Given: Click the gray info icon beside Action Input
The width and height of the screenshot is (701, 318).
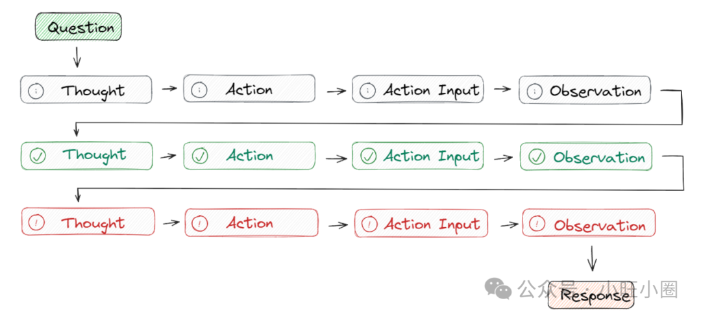Looking at the screenshot, I should [368, 91].
